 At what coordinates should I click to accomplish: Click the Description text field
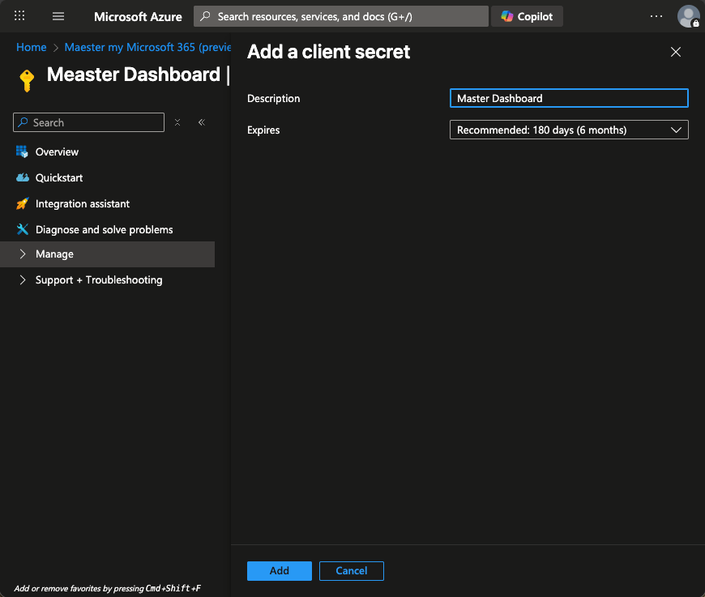click(x=568, y=98)
